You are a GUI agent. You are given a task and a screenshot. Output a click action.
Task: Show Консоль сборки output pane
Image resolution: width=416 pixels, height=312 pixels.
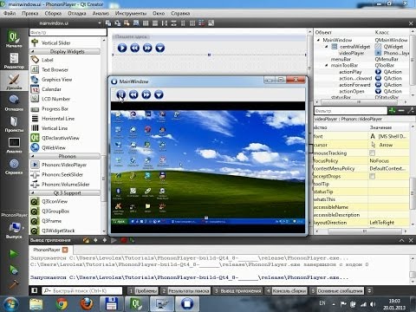(x=286, y=290)
